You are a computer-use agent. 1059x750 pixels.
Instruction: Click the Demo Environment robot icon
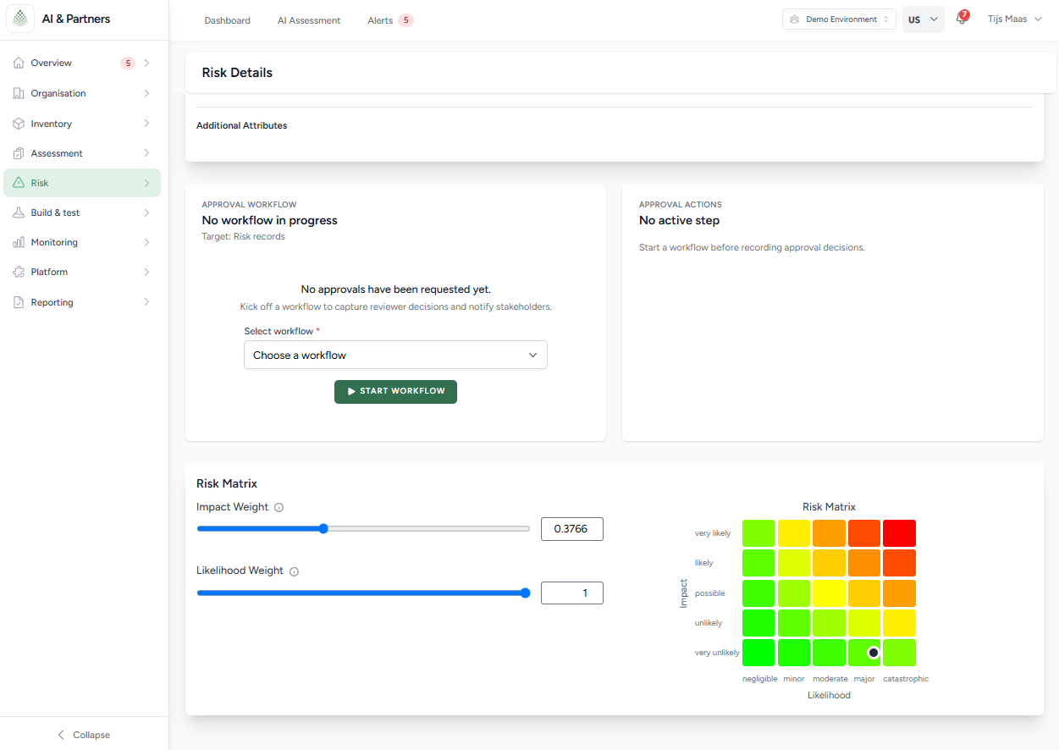pyautogui.click(x=794, y=19)
